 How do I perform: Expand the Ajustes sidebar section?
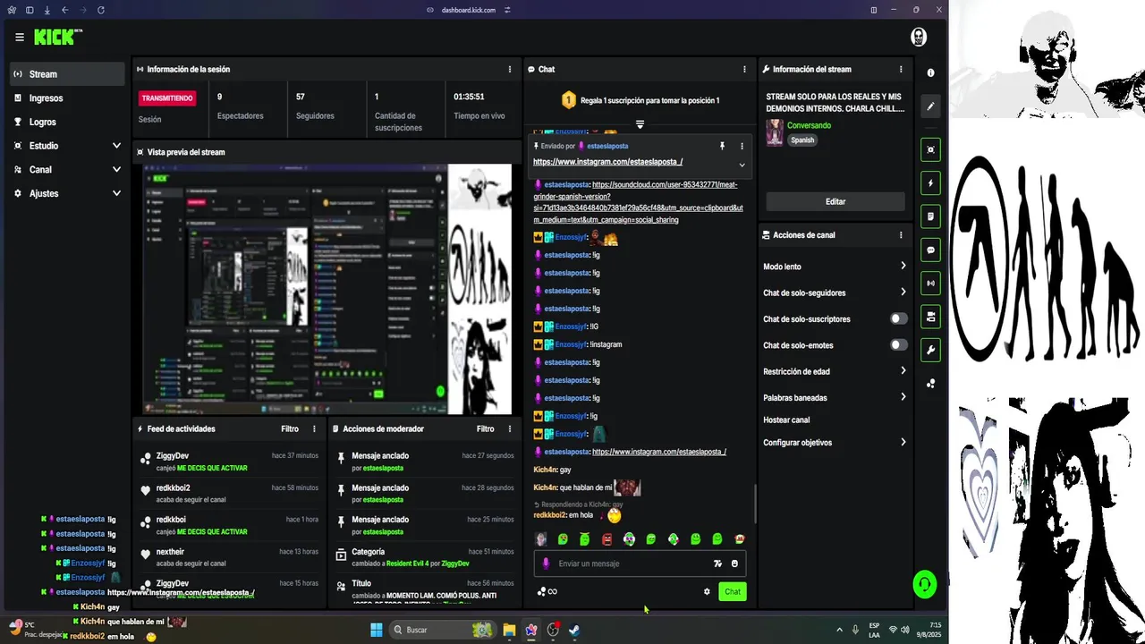point(116,193)
